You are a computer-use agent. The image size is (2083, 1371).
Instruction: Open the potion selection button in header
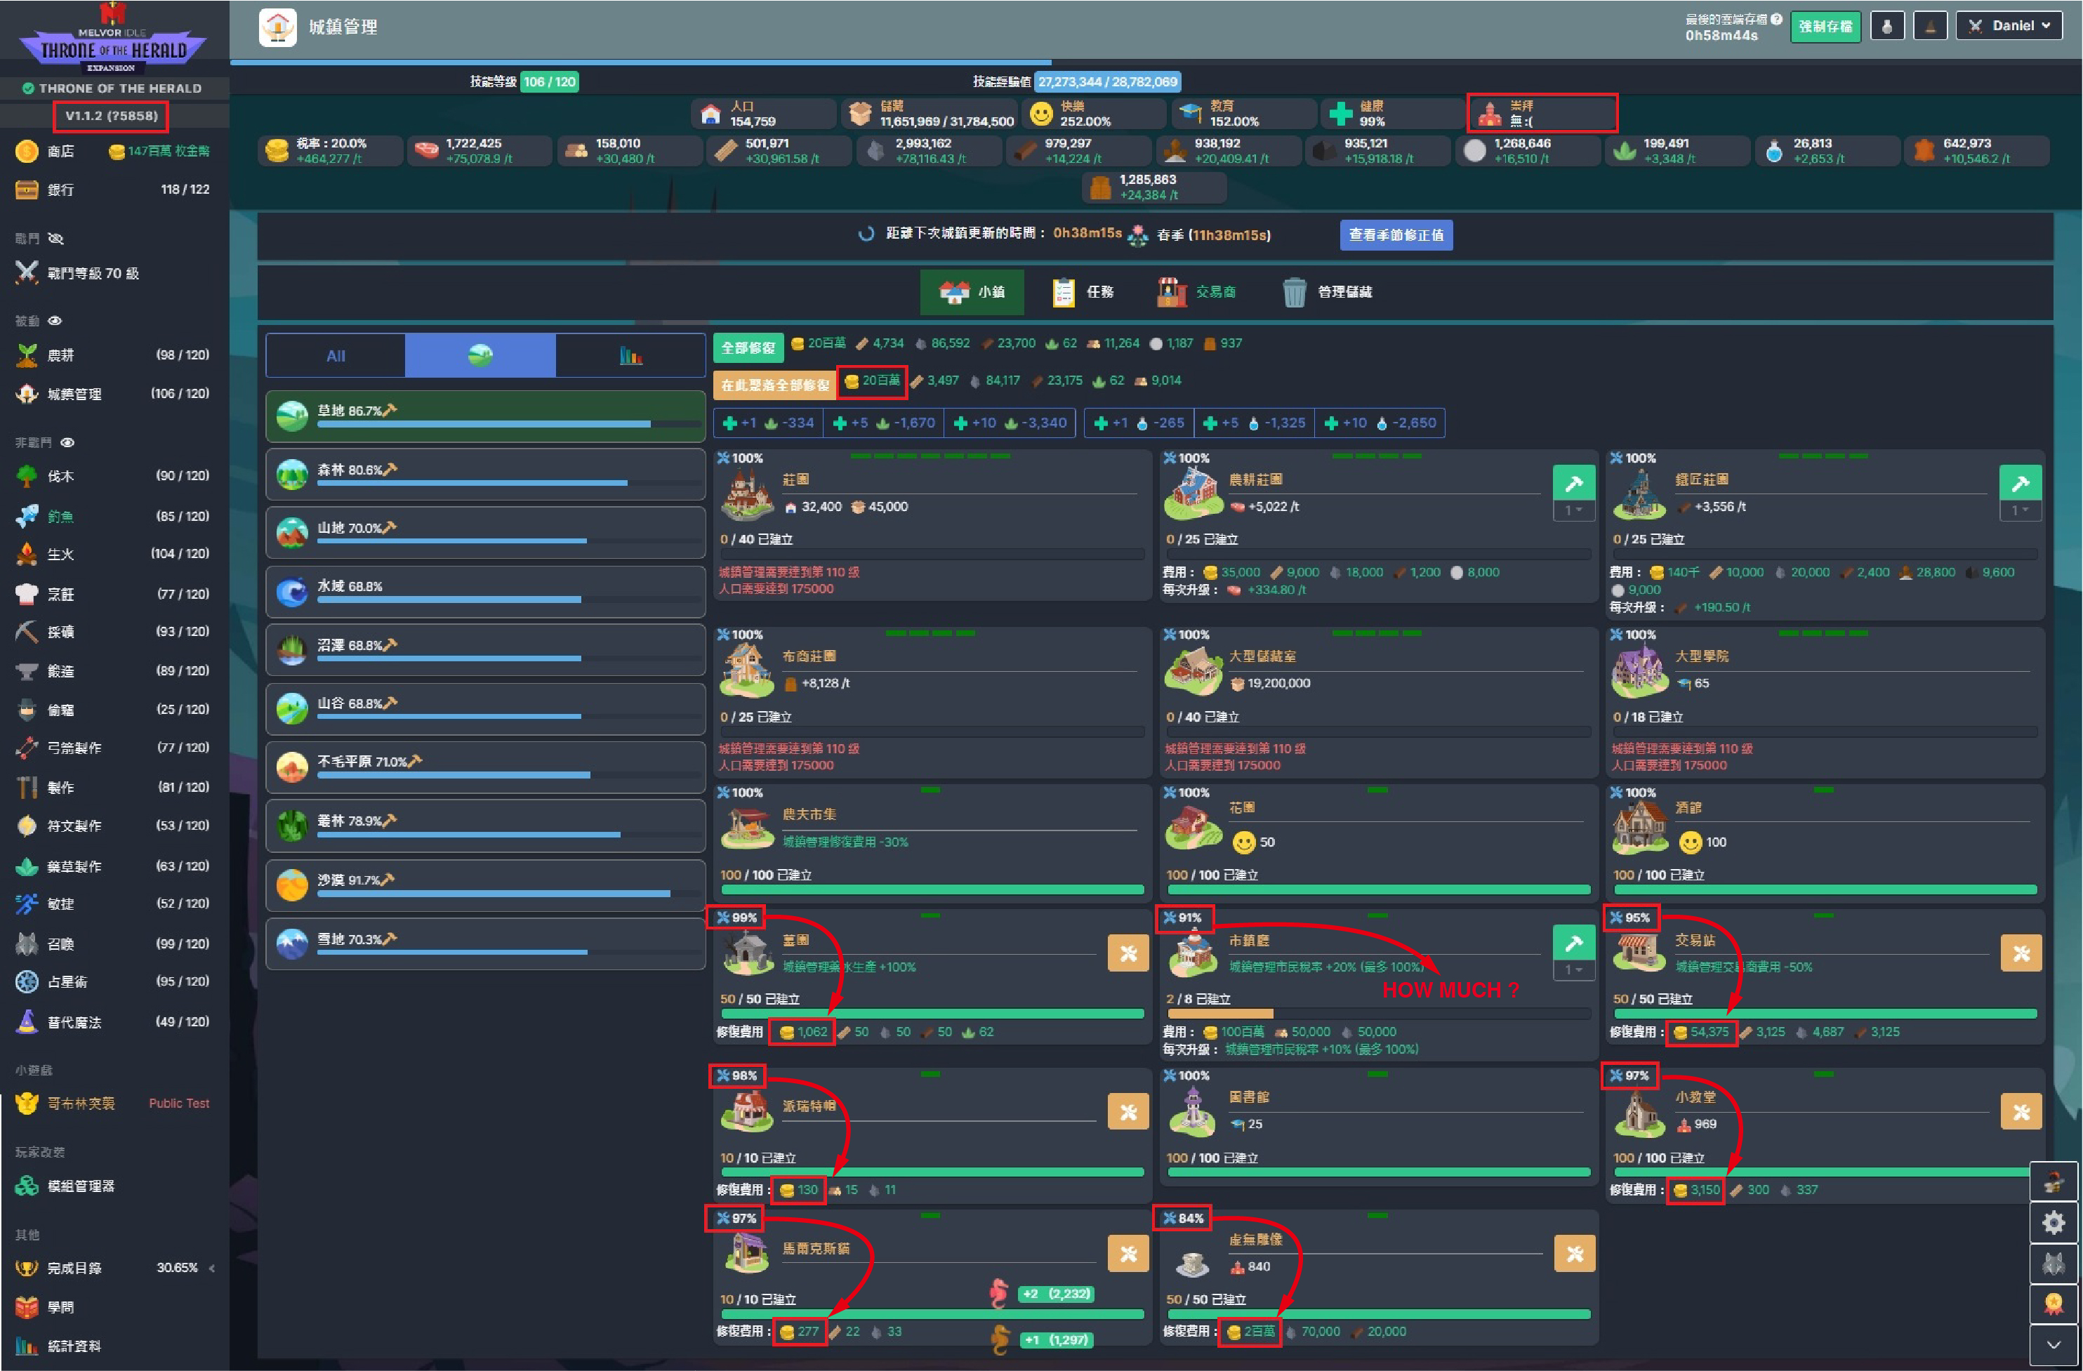click(x=1887, y=26)
